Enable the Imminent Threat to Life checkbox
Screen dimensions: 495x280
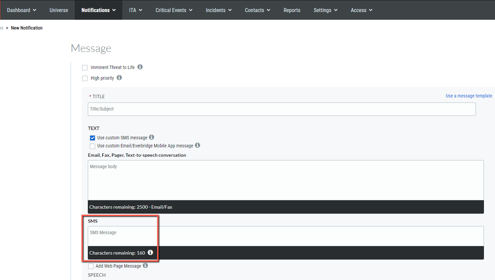pyautogui.click(x=85, y=68)
